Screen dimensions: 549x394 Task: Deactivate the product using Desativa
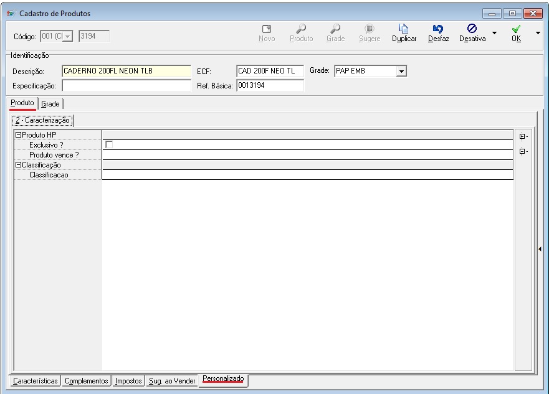(472, 33)
